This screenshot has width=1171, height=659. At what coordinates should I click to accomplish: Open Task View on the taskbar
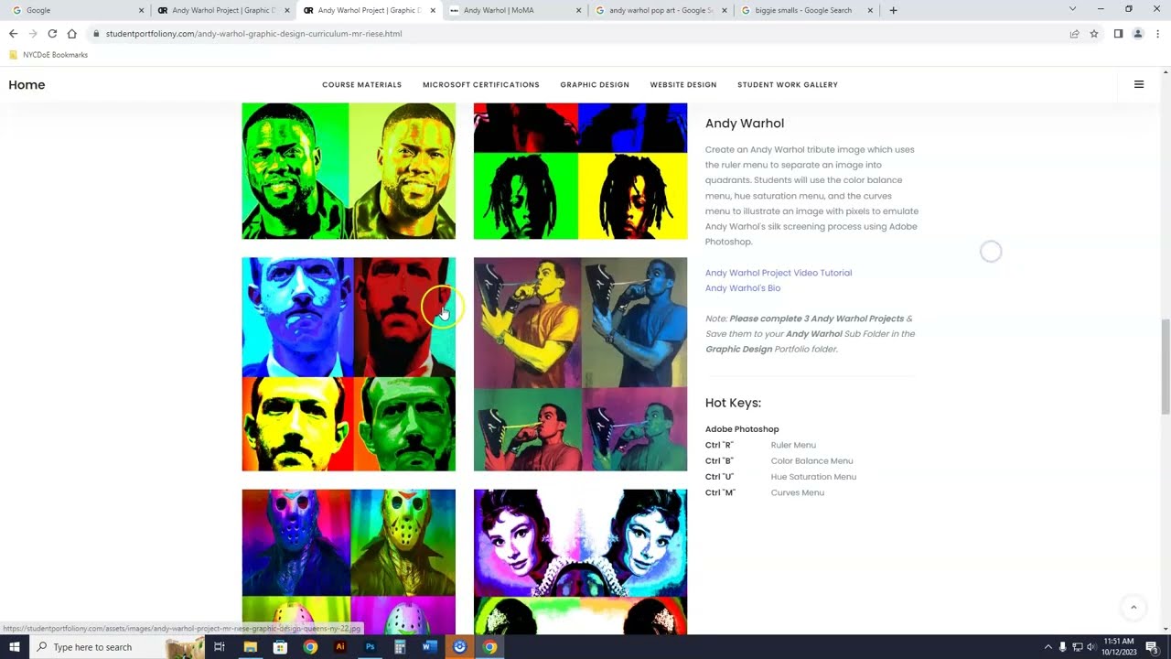point(220,647)
